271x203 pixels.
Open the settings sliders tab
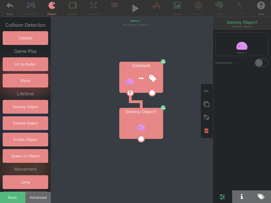(222, 197)
